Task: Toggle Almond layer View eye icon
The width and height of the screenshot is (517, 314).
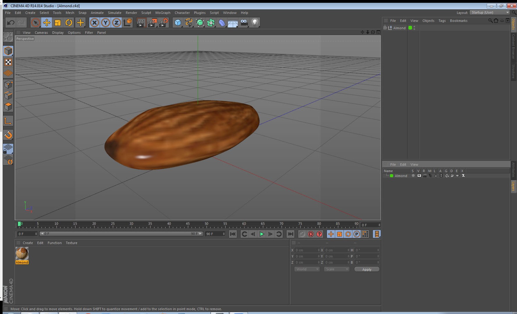Action: point(419,176)
